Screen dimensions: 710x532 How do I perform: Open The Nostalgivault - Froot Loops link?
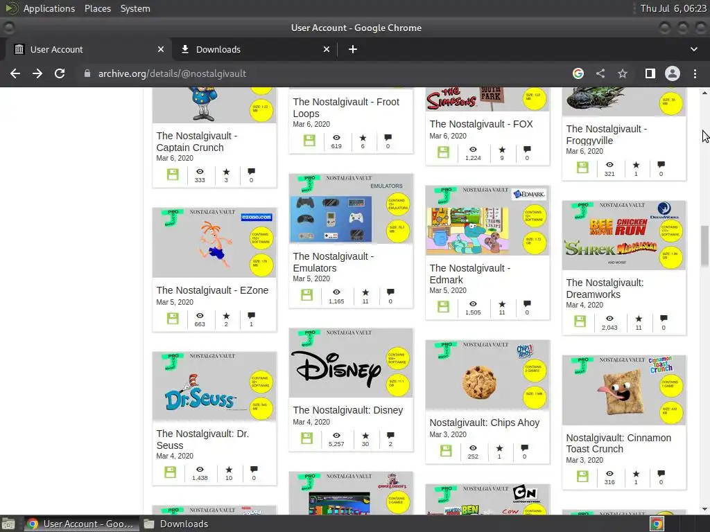pos(346,107)
